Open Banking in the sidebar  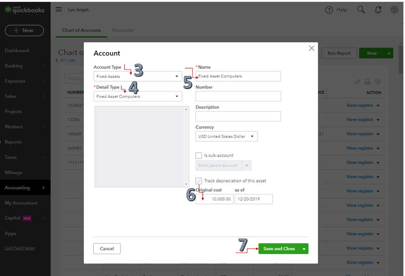(25, 66)
